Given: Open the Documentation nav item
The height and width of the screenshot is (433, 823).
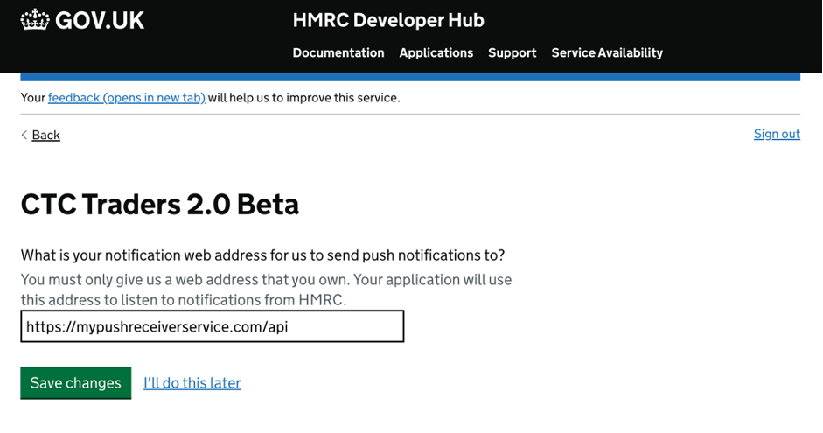Looking at the screenshot, I should [338, 53].
